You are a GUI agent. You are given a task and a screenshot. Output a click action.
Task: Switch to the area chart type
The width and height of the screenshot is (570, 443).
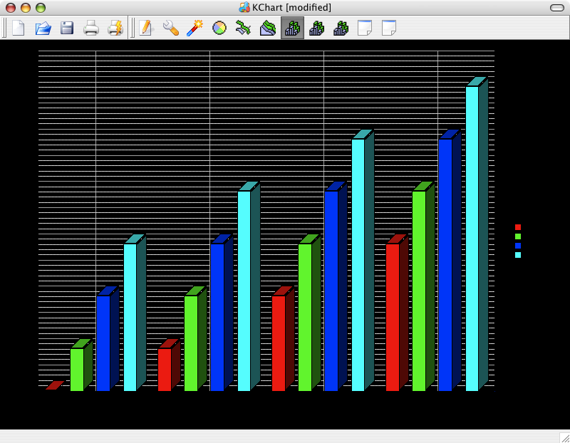(268, 28)
